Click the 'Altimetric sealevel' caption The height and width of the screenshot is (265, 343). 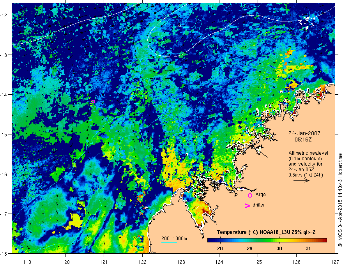(308, 153)
